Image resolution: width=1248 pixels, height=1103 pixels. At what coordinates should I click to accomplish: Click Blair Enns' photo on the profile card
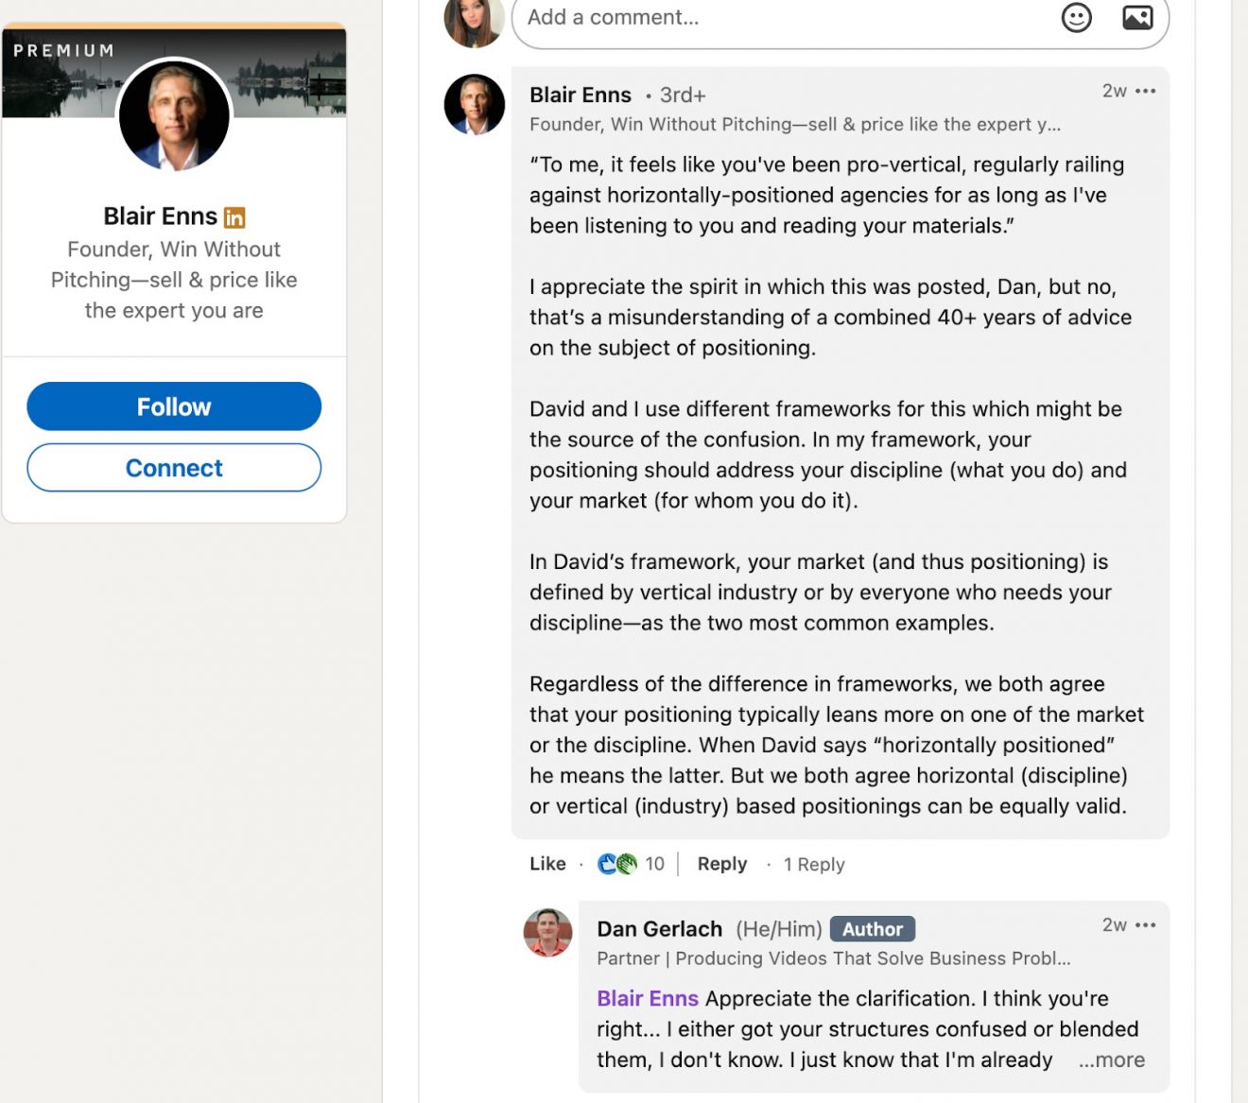pyautogui.click(x=174, y=115)
